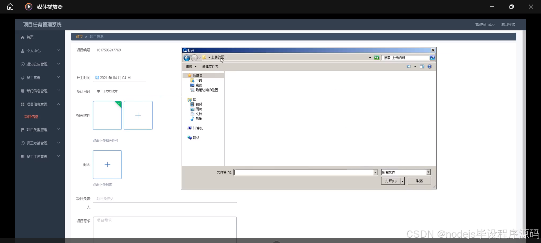Screen dimensions: 541x243
Task: Click the forward arrow in file dialog
Action: pos(194,58)
